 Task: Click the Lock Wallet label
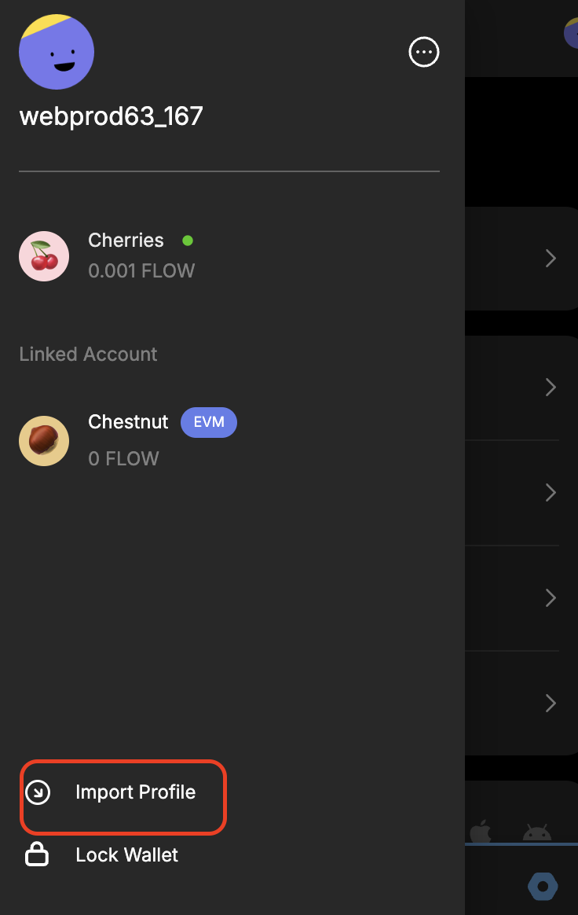tap(126, 855)
